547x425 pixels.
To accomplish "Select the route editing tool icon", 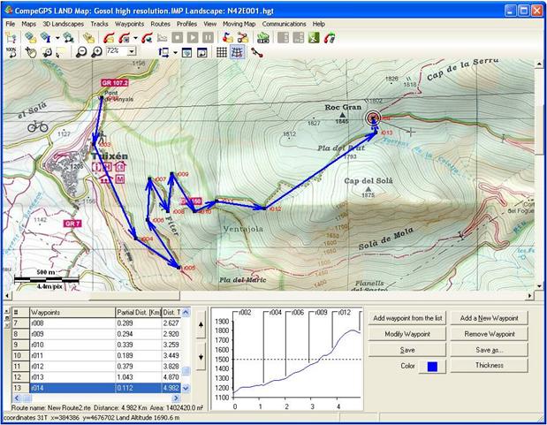I will (x=257, y=52).
